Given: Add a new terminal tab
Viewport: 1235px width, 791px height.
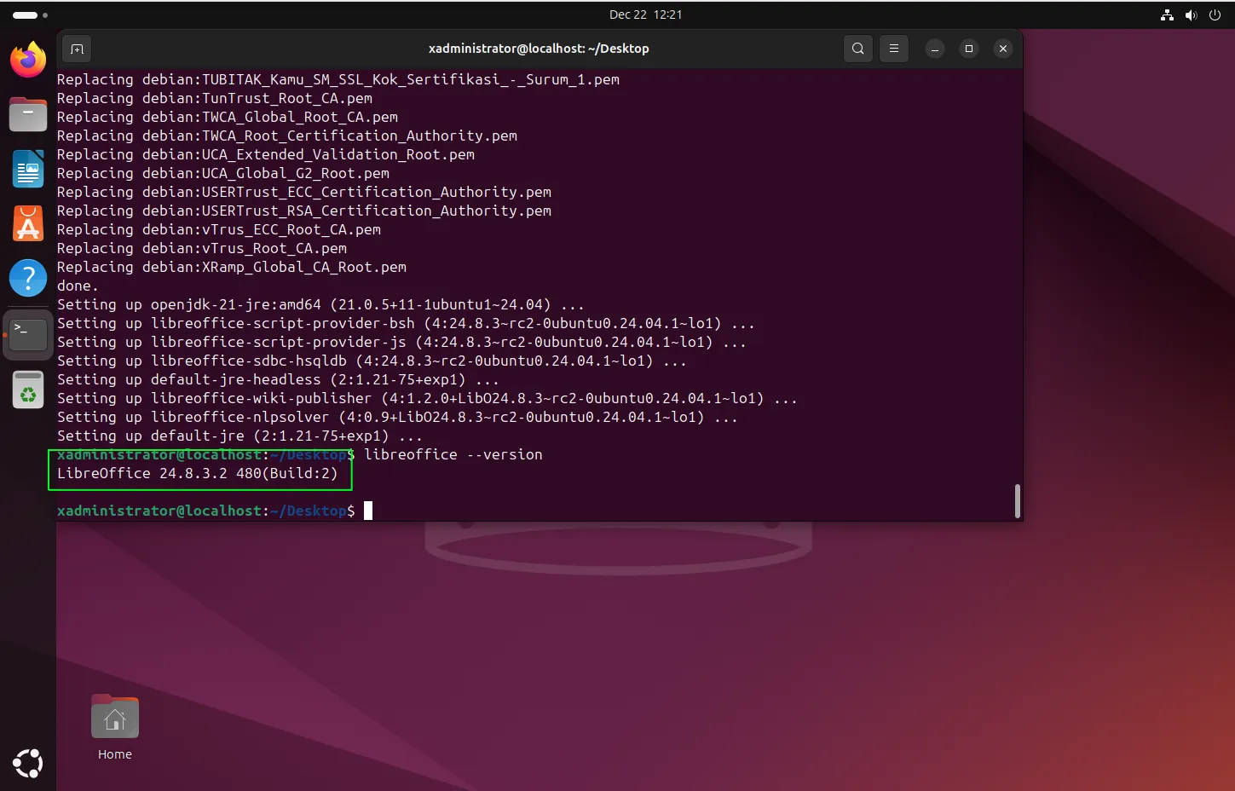Looking at the screenshot, I should tap(77, 49).
